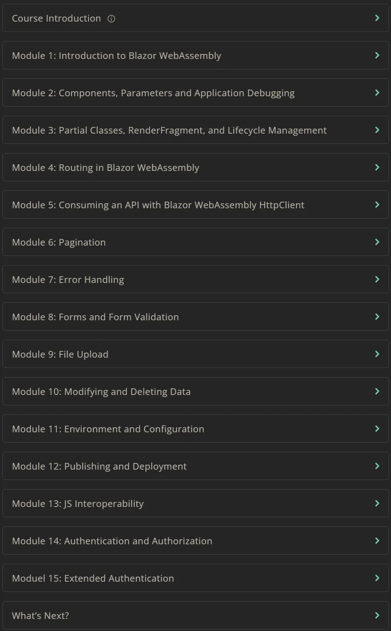Expand Module 8: Forms and Form Validation
The width and height of the screenshot is (391, 631).
click(195, 317)
